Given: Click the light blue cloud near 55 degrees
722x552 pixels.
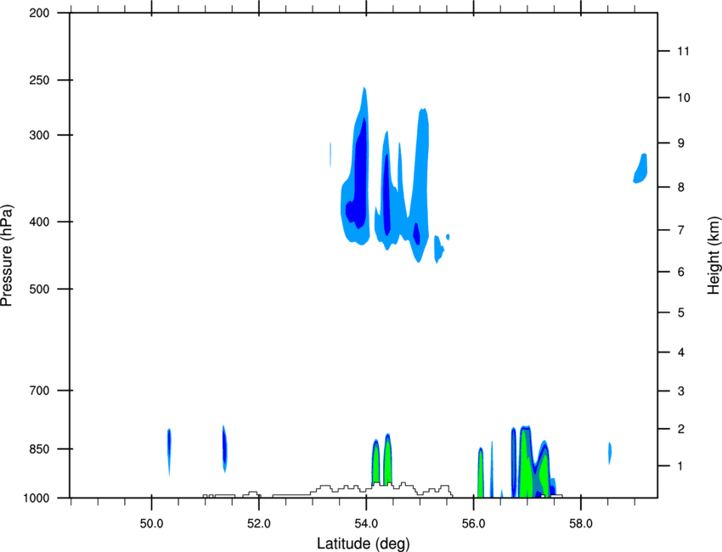Looking at the screenshot, I should click(x=420, y=184).
